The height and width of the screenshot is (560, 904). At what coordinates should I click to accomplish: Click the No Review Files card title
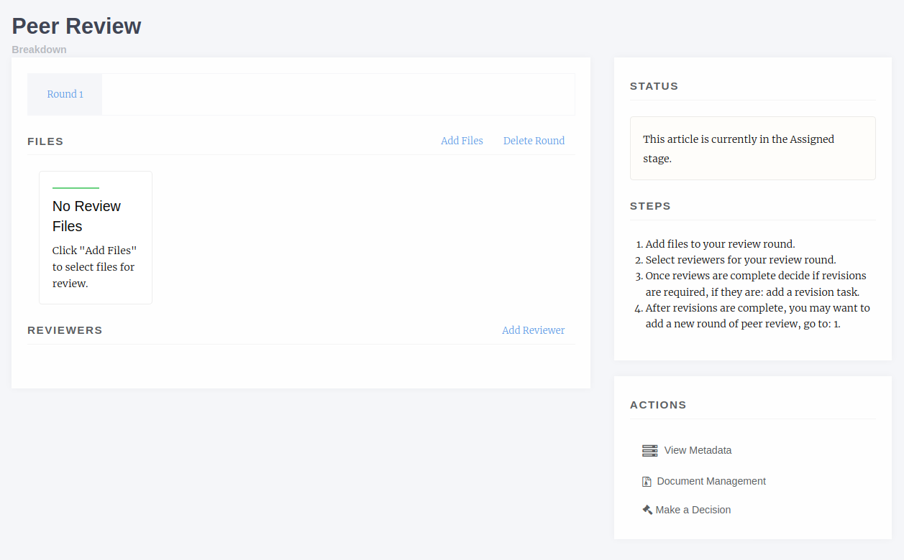[86, 216]
